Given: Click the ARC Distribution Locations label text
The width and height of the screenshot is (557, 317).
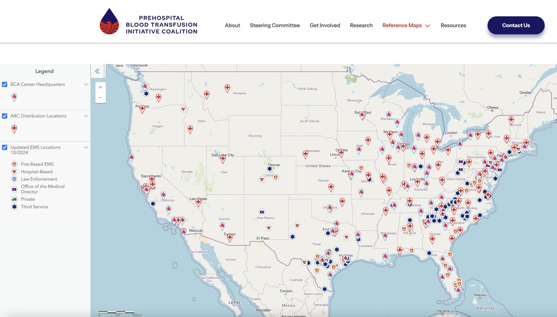Looking at the screenshot, I should 38,116.
